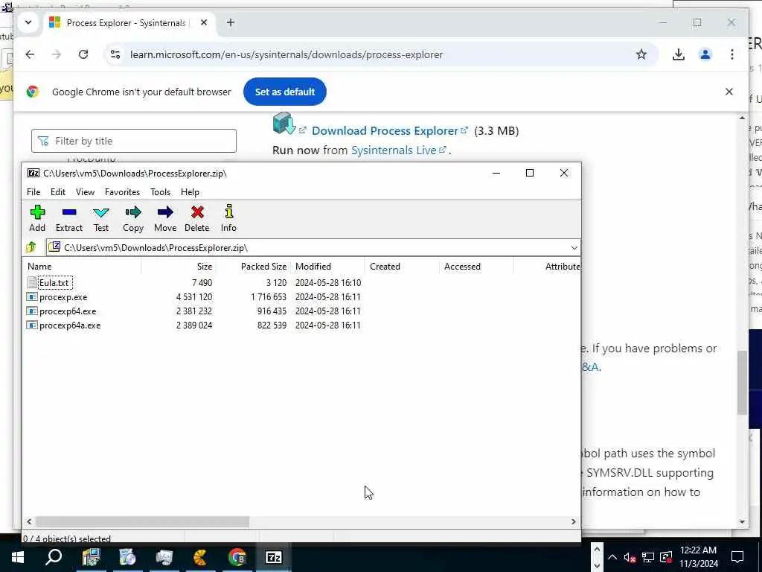The height and width of the screenshot is (572, 762).
Task: Click the Chrome address bar URL
Action: point(286,54)
